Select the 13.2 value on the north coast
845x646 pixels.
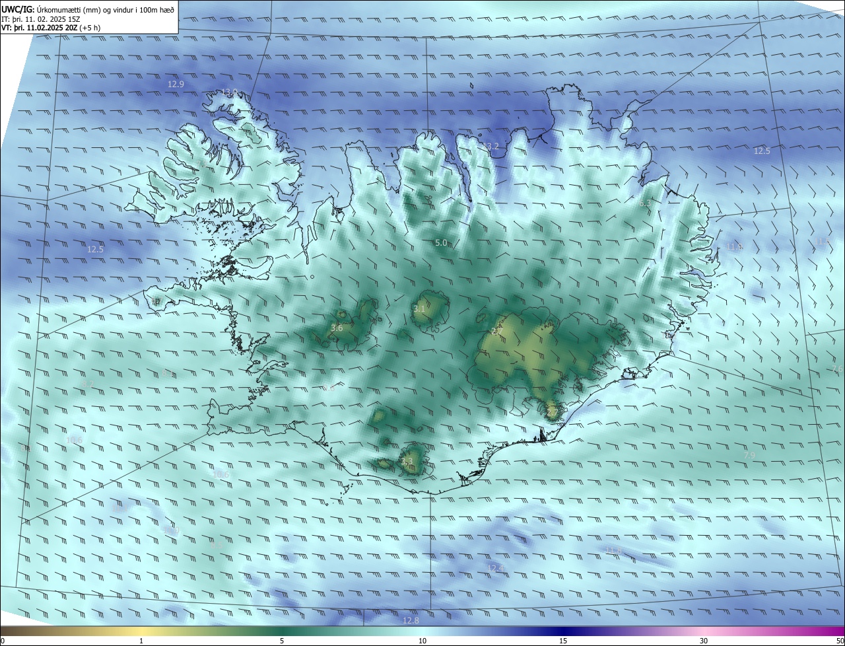[491, 146]
